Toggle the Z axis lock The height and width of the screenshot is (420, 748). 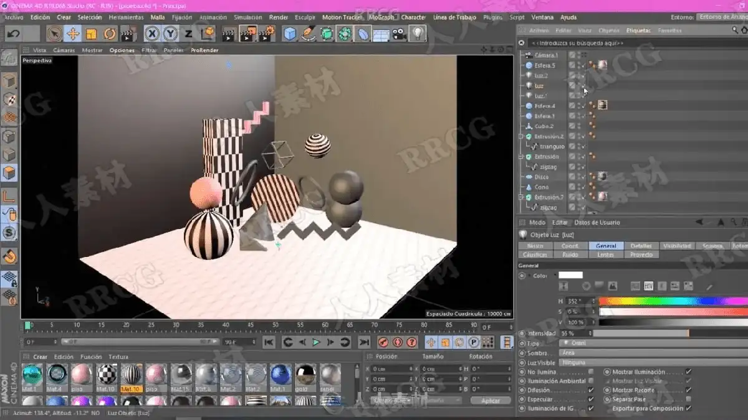[189, 34]
